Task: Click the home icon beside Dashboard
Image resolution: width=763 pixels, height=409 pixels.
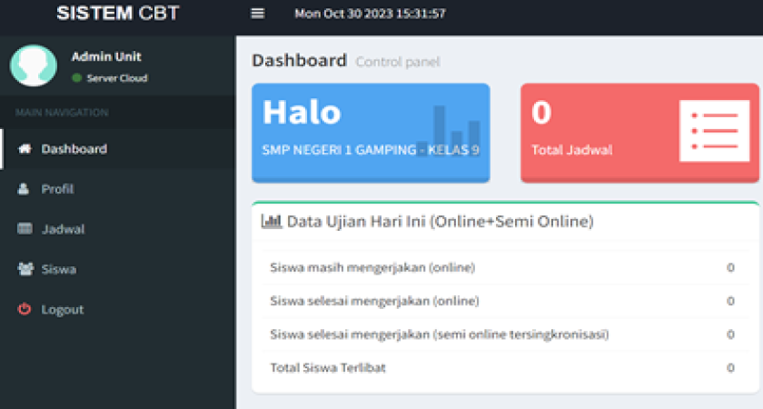Action: 25,149
